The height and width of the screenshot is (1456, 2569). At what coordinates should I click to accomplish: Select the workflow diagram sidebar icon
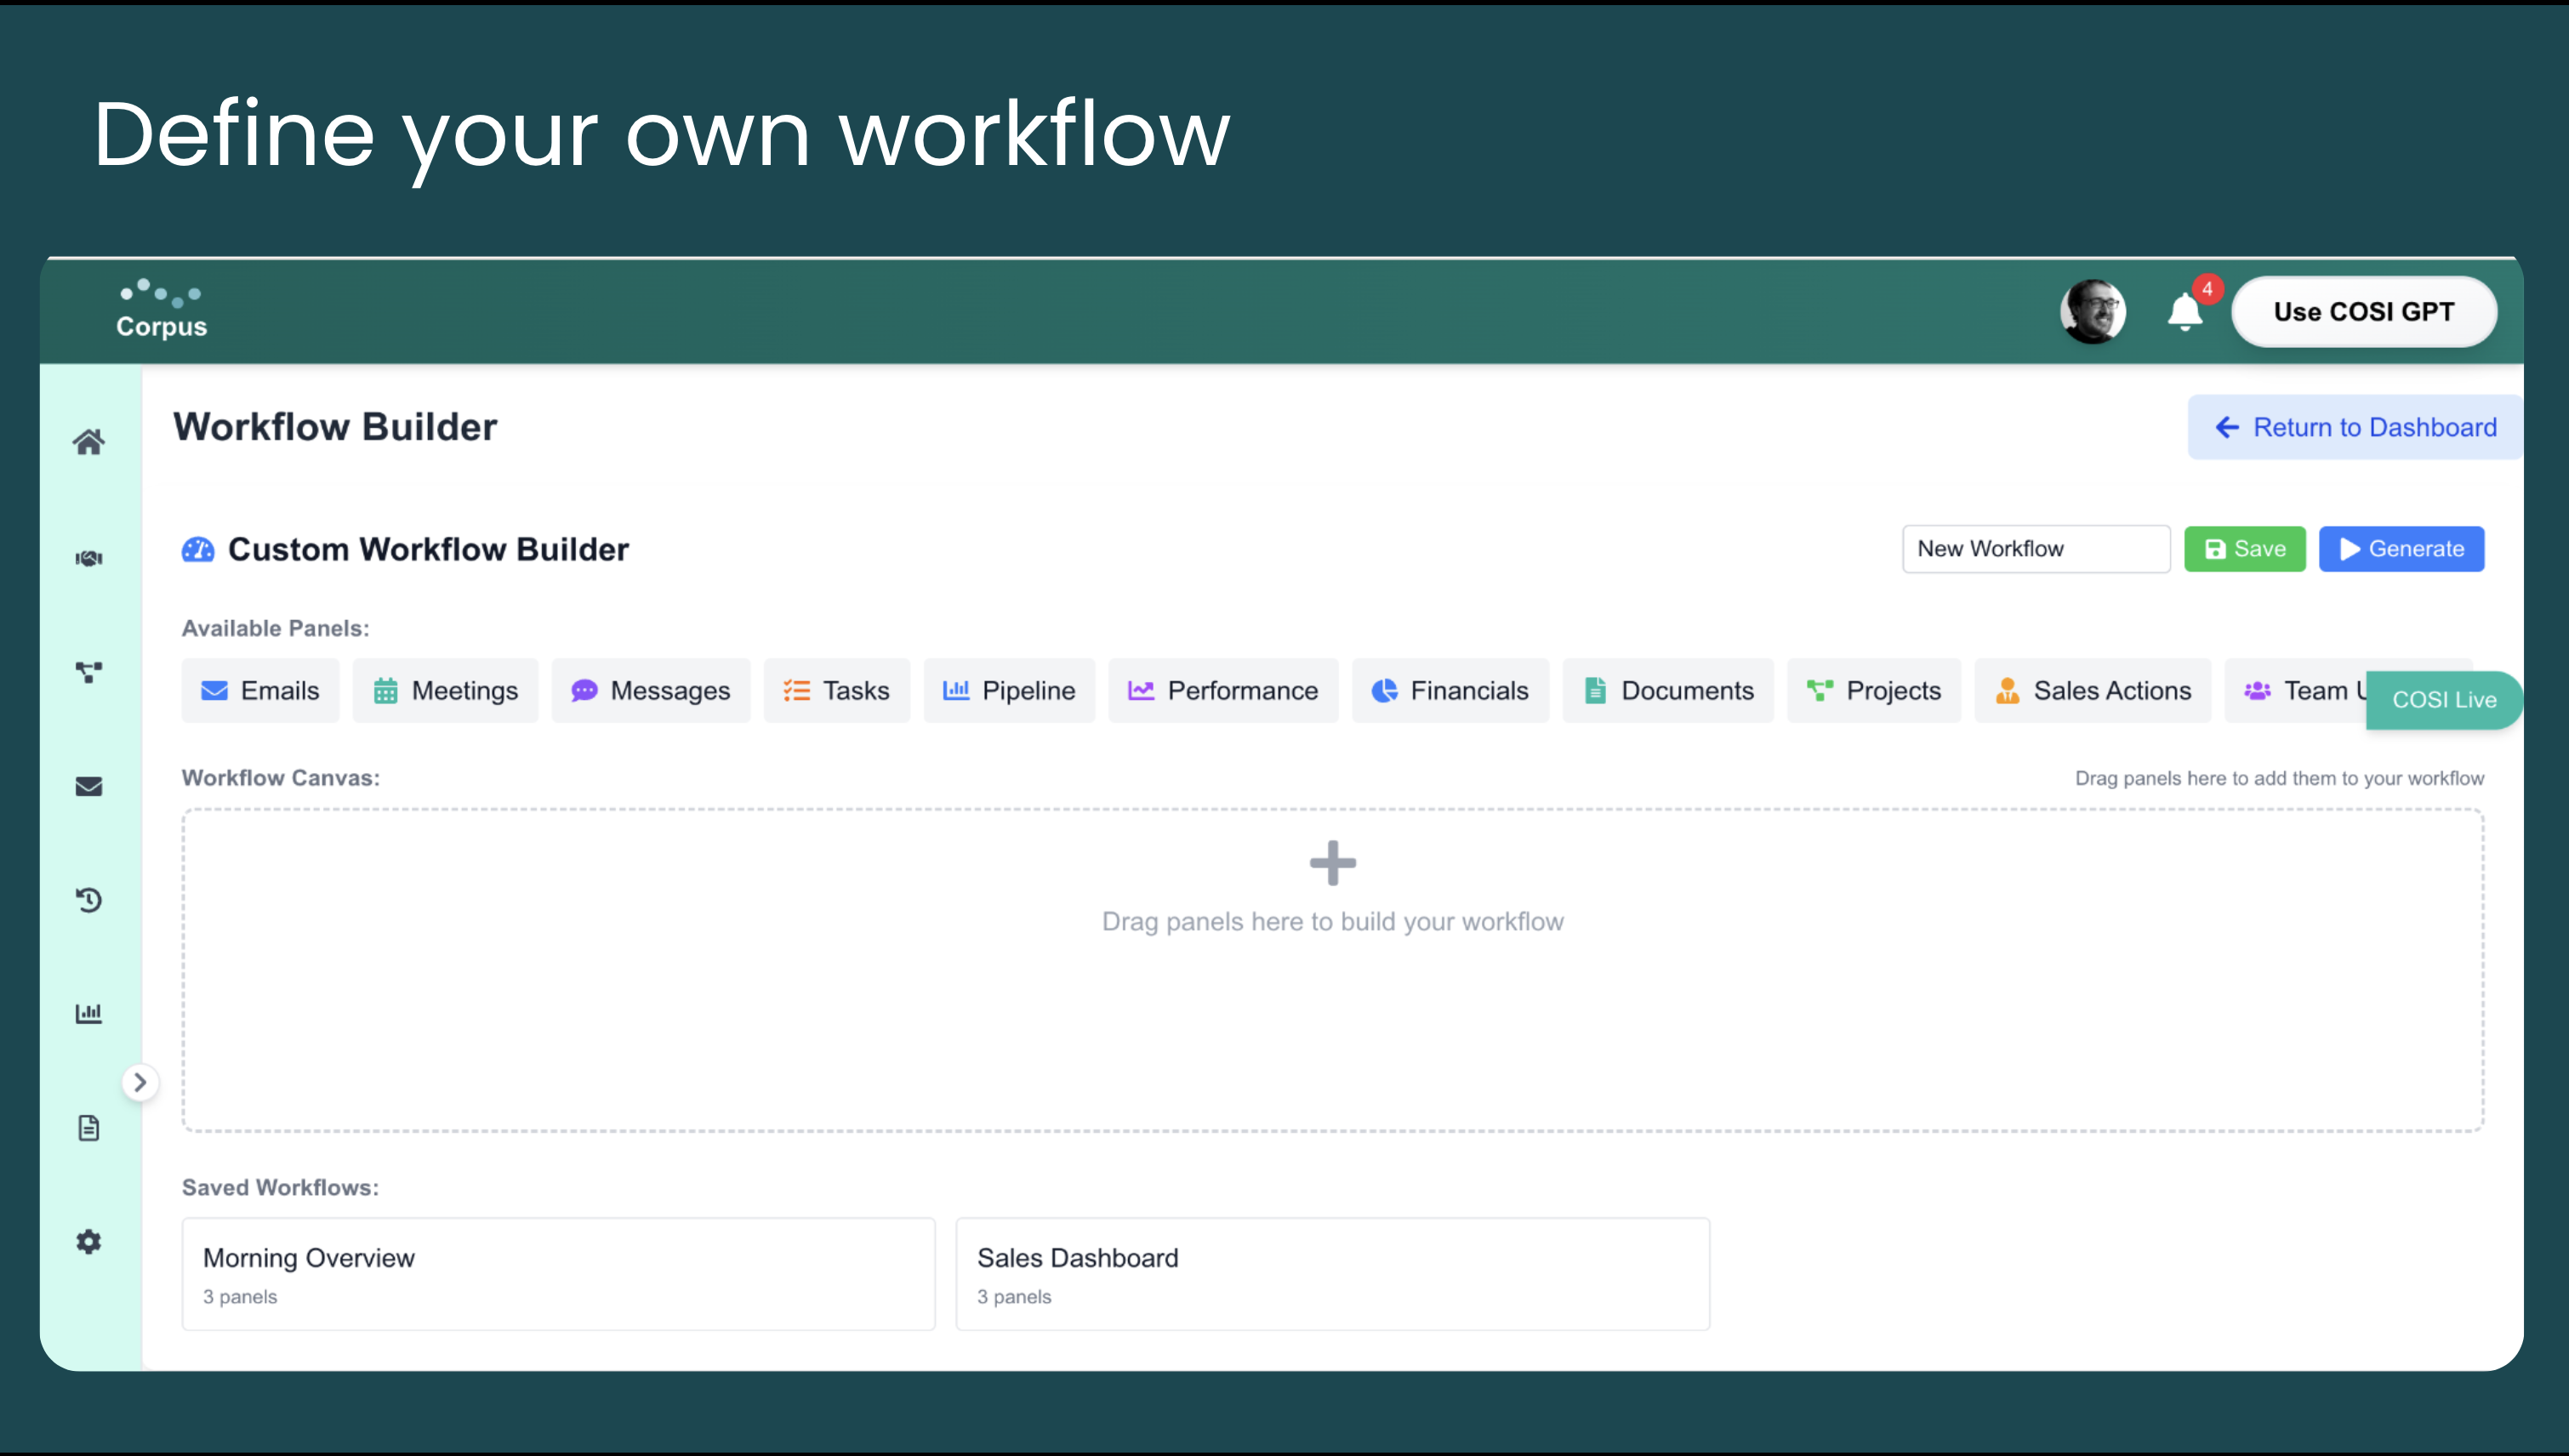tap(88, 672)
